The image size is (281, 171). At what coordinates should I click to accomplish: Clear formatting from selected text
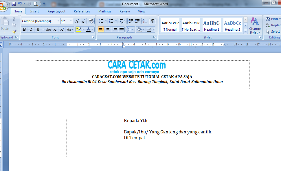click(91, 21)
